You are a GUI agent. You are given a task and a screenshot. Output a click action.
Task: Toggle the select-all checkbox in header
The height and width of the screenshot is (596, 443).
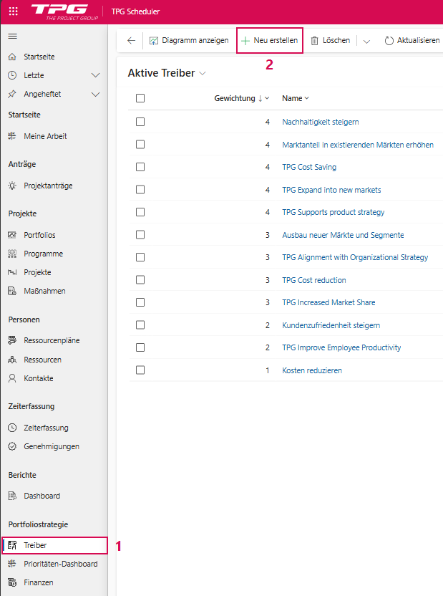(x=140, y=99)
